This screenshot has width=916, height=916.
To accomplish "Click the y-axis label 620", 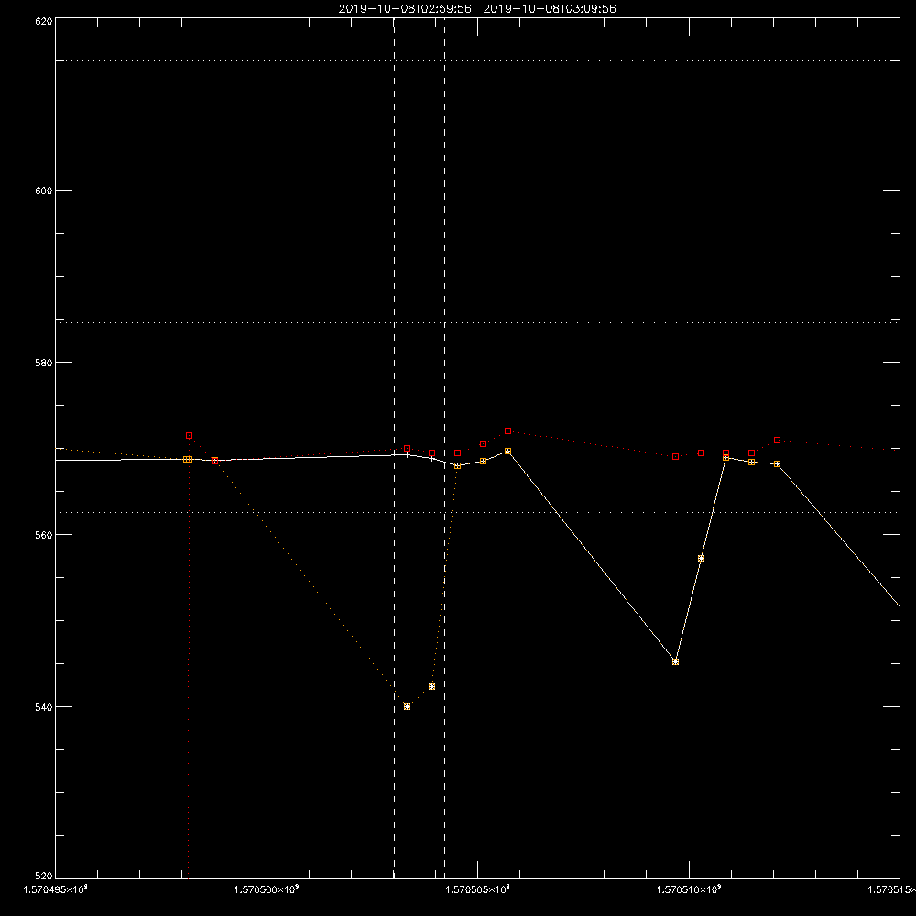I will (x=44, y=21).
